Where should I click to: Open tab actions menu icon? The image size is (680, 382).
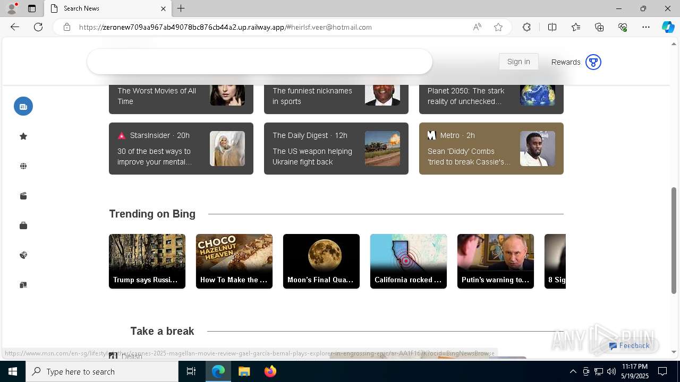pyautogui.click(x=32, y=8)
